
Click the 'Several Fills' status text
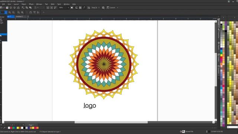click(189, 131)
